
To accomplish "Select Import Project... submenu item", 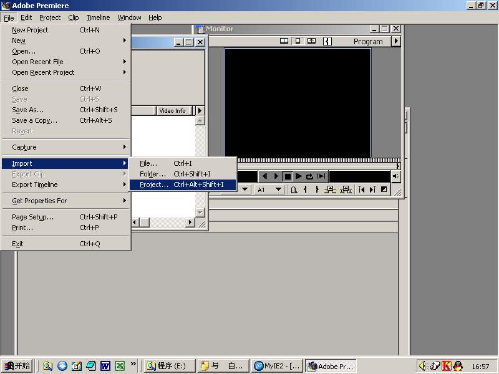I will pos(183,185).
